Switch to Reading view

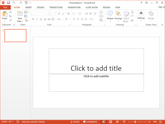(x=117, y=122)
